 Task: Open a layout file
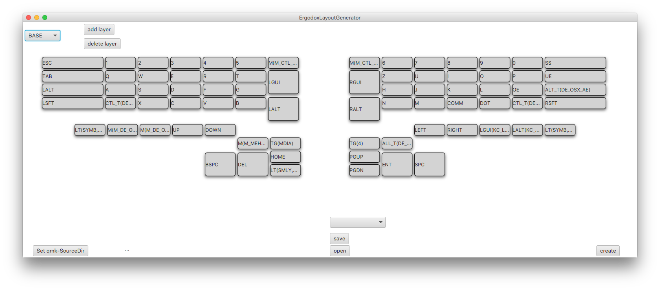pyautogui.click(x=339, y=251)
